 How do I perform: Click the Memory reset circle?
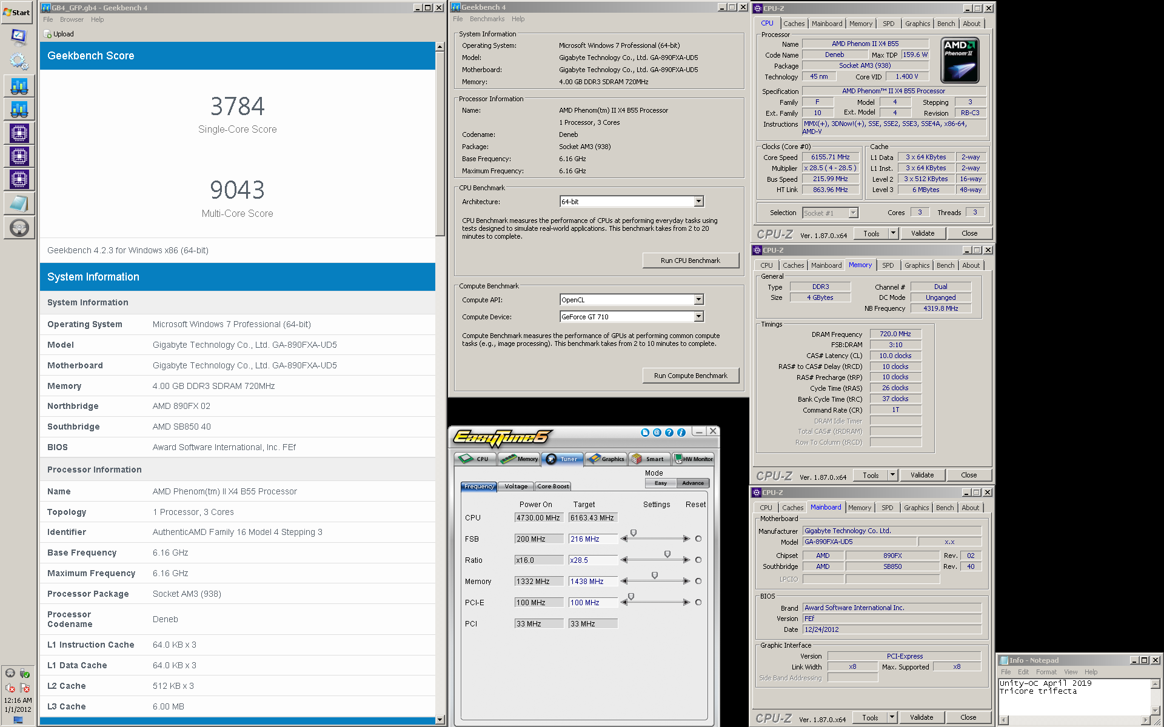(698, 581)
